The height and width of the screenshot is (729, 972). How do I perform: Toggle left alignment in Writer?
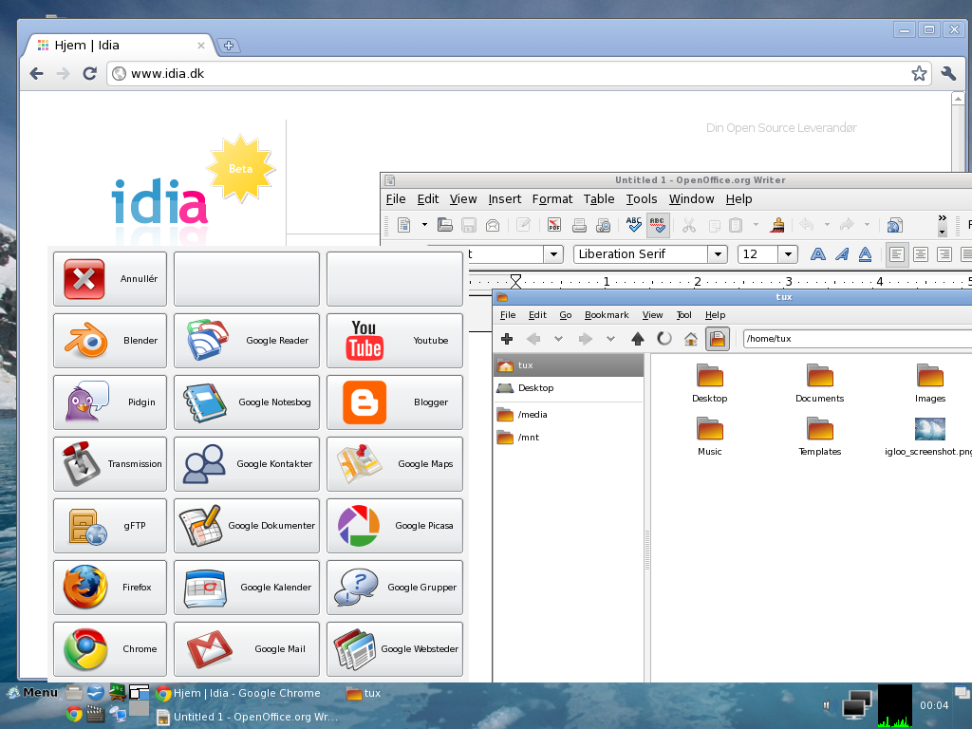click(x=896, y=254)
